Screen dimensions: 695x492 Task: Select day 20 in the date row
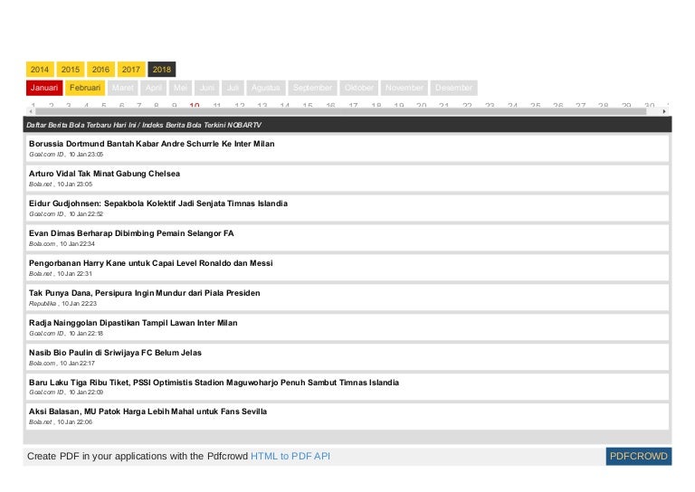[x=422, y=106]
